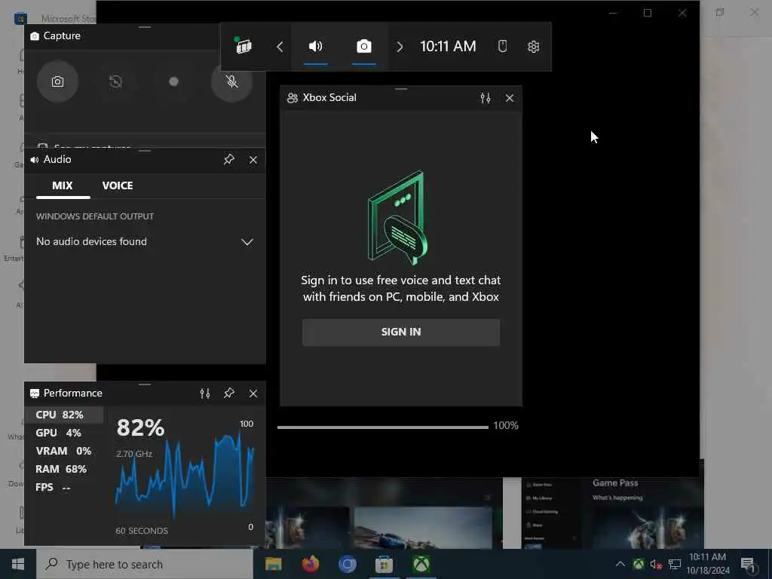The image size is (772, 579).
Task: Click the SIGN IN button
Action: (401, 332)
